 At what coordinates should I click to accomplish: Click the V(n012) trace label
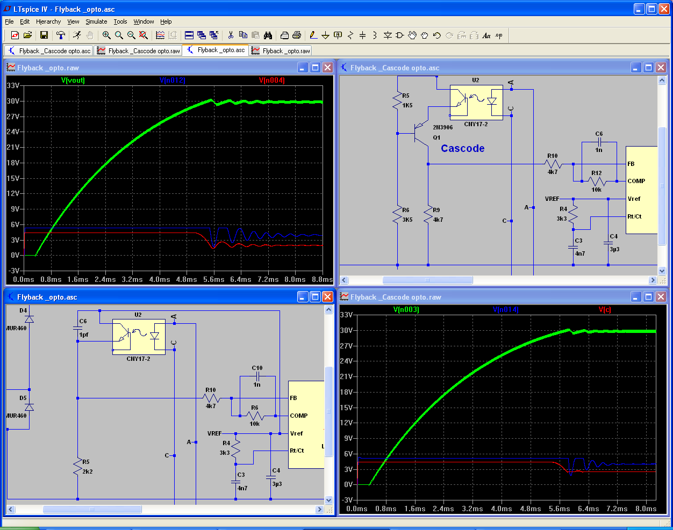click(x=172, y=81)
